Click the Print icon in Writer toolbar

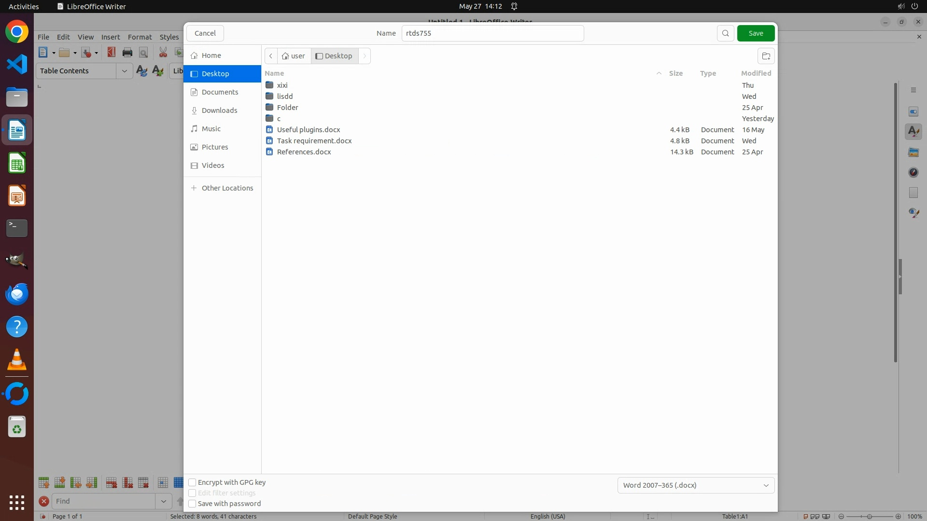[x=127, y=53]
